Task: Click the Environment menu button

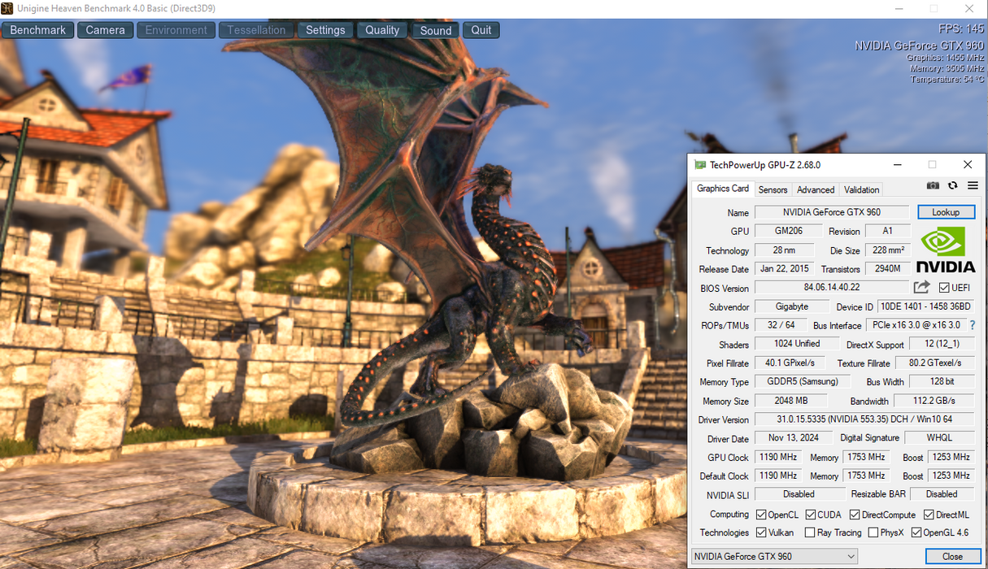Action: (176, 30)
